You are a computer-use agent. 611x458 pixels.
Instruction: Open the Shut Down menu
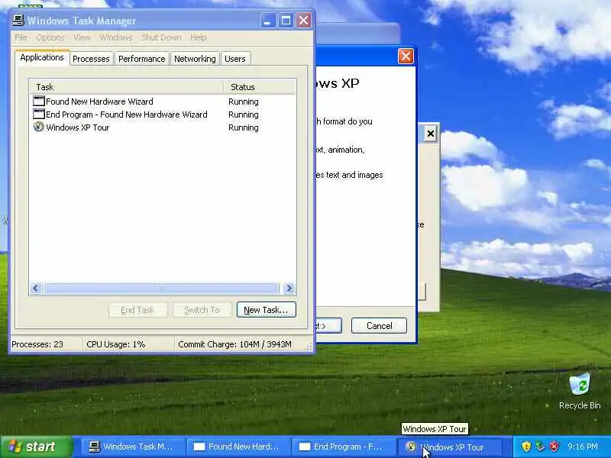tap(161, 37)
